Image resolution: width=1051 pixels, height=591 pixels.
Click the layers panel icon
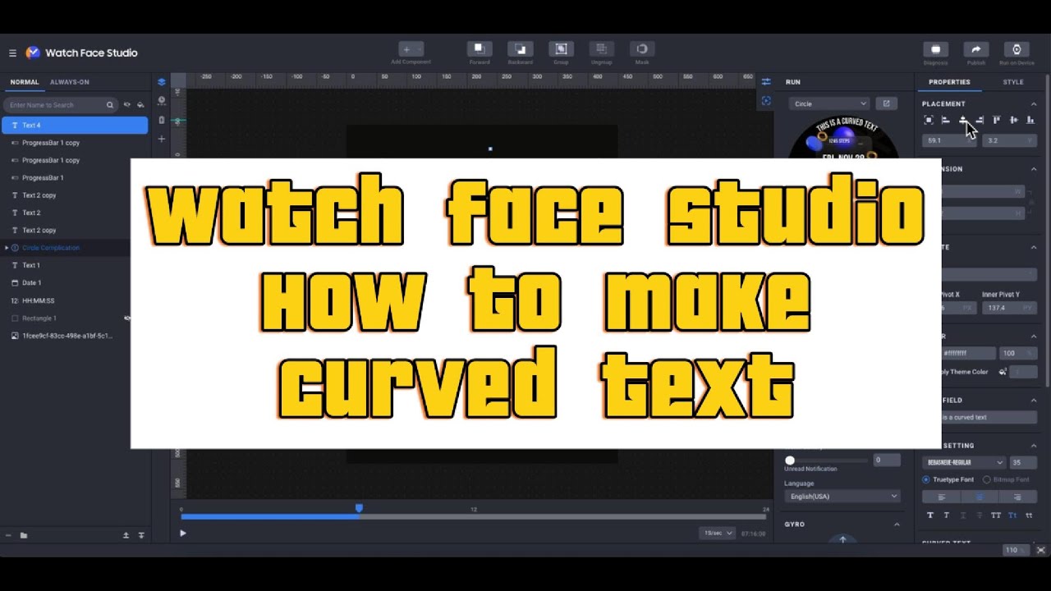(x=162, y=82)
